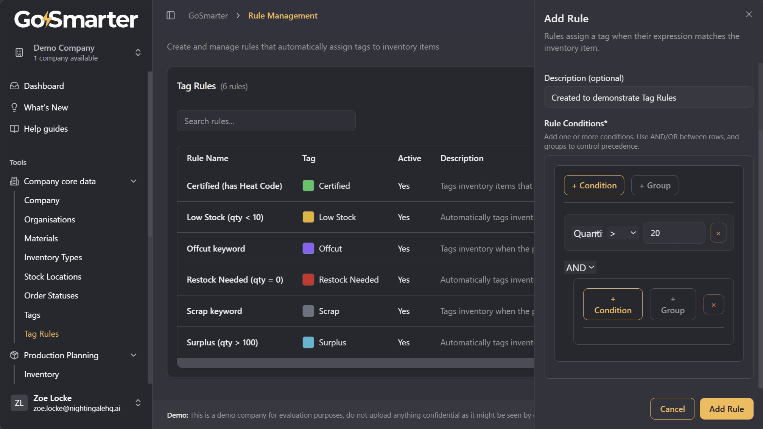Go to Stock Locations page

(53, 277)
